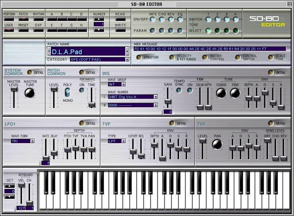Click the MIDI Message field

[x=210, y=49]
